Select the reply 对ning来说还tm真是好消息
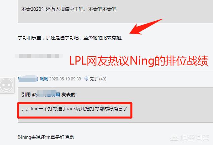The height and width of the screenshot is (145, 213). [46, 137]
